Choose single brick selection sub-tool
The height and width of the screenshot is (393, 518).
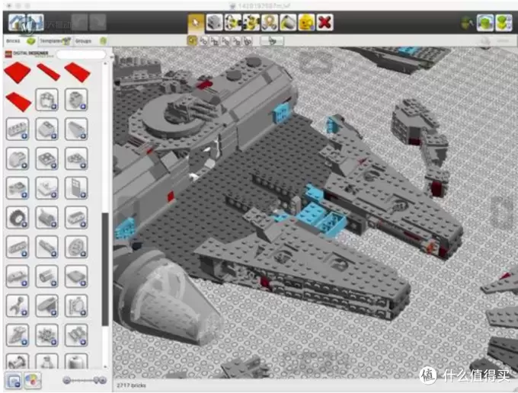click(192, 41)
